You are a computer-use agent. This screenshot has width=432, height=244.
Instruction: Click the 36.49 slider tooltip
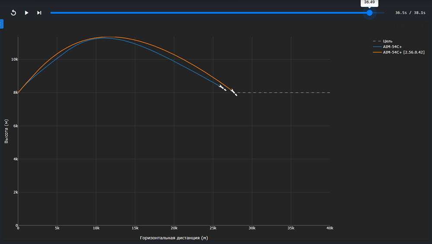(x=369, y=3)
